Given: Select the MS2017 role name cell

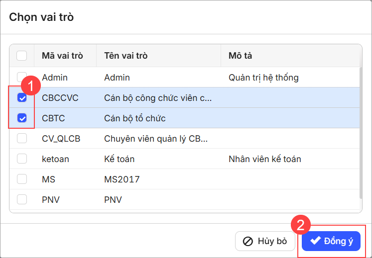Looking at the screenshot, I should 122,179.
